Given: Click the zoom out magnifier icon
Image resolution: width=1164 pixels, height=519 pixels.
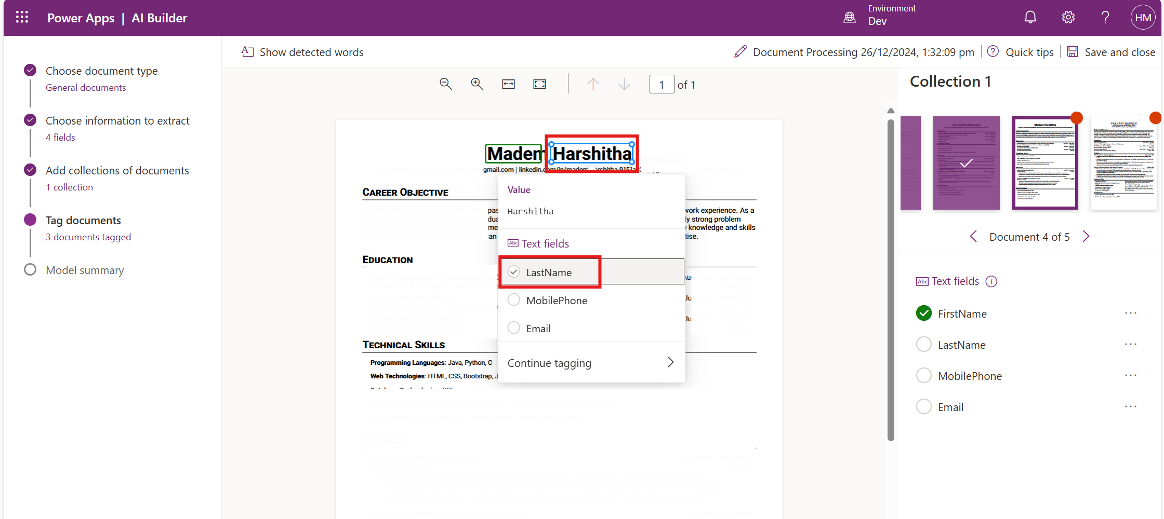Looking at the screenshot, I should pos(446,84).
